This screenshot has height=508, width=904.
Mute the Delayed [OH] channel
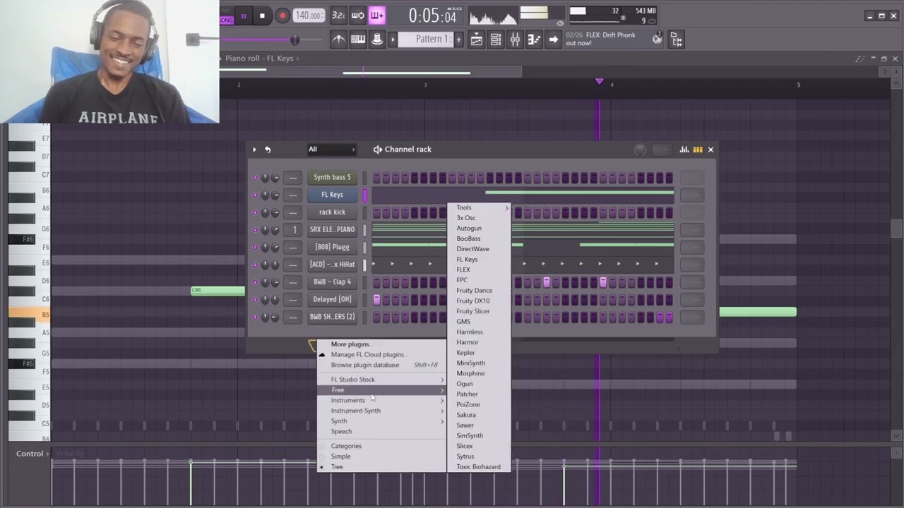[255, 299]
